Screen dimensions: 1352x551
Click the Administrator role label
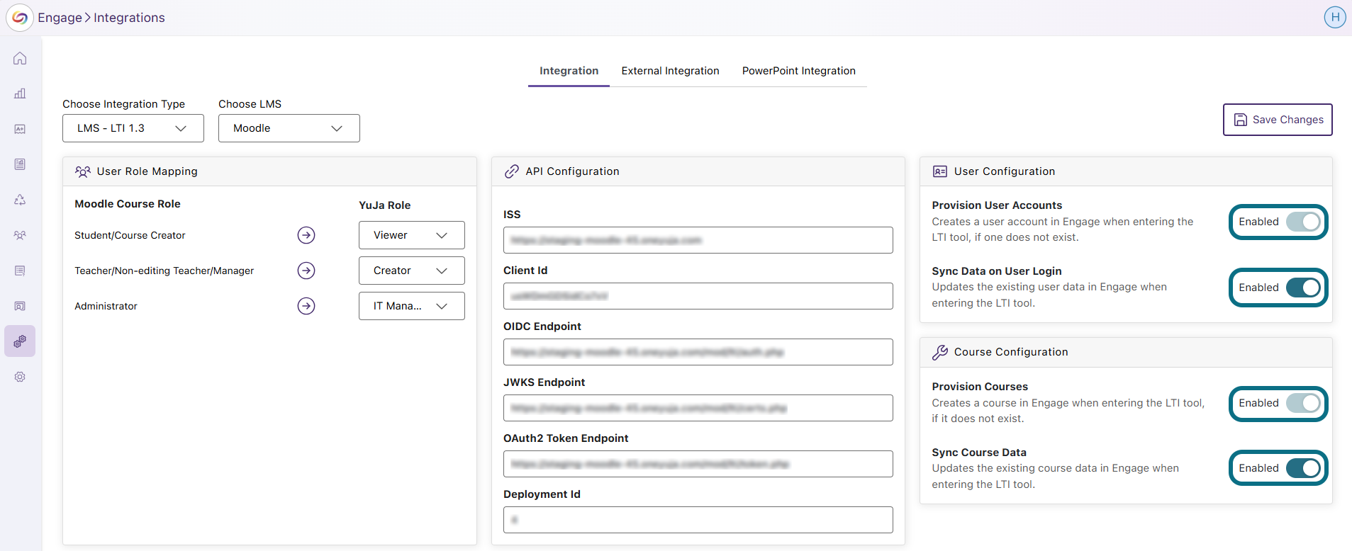(106, 306)
